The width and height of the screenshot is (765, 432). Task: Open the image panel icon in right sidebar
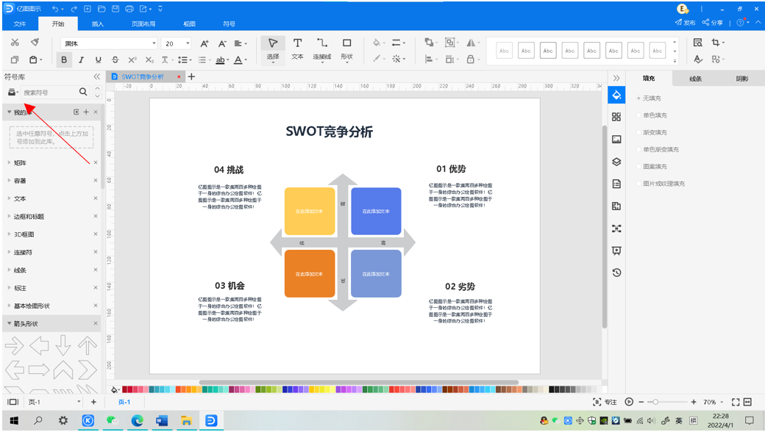(x=616, y=140)
